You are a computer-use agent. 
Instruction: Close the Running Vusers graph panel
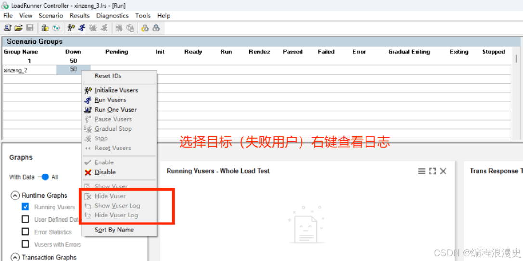coord(443,171)
